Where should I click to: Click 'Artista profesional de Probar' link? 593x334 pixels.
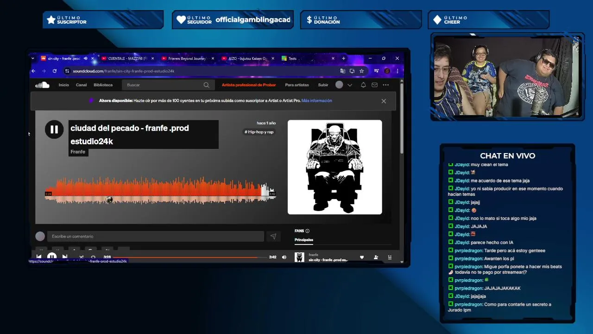[x=249, y=85]
